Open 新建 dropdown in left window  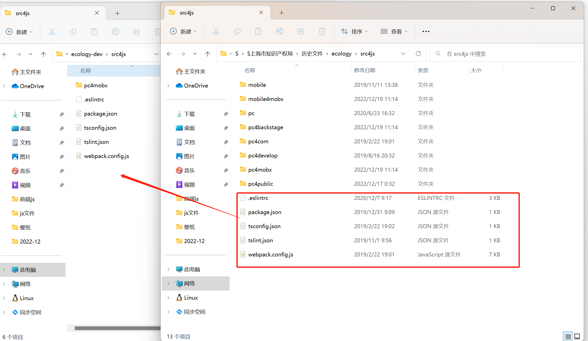[x=19, y=32]
